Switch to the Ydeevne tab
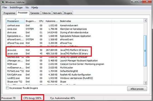Viewport: 153px width, 101px height. (46, 13)
